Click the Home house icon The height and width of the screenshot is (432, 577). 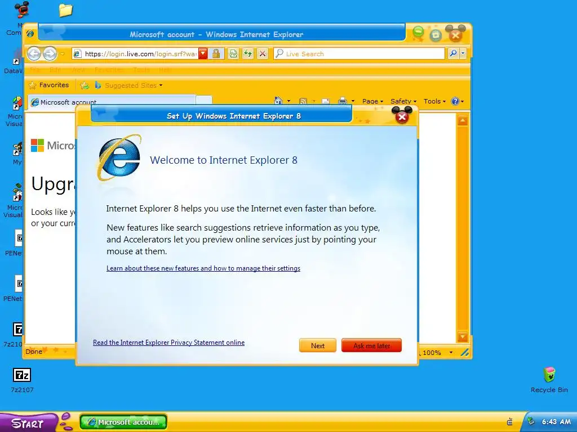tap(278, 101)
